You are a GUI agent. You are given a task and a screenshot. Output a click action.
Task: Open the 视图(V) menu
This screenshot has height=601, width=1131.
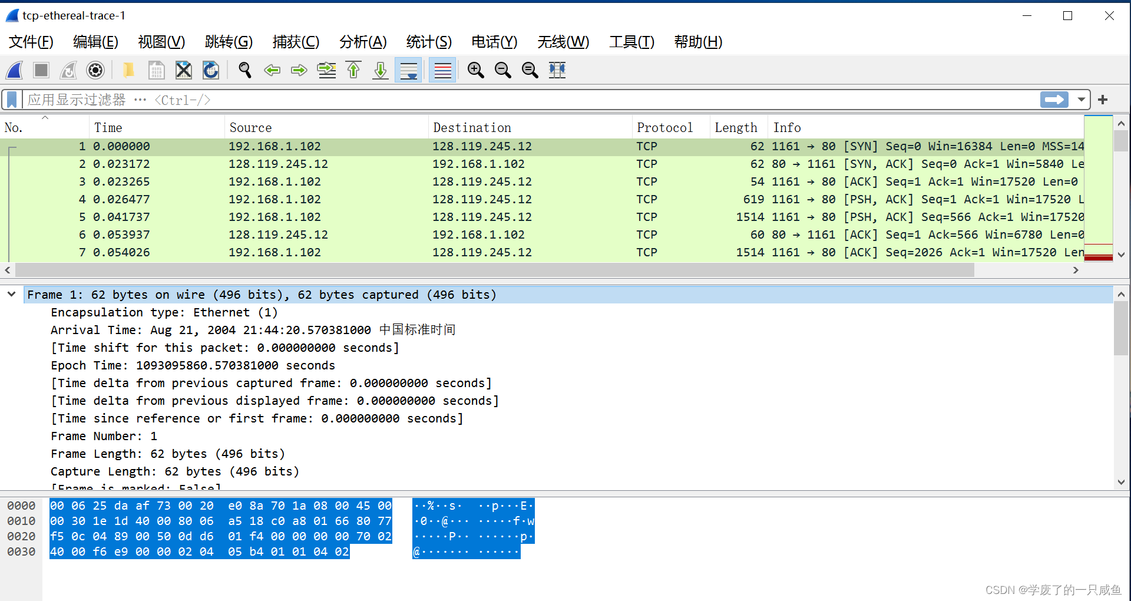(161, 42)
